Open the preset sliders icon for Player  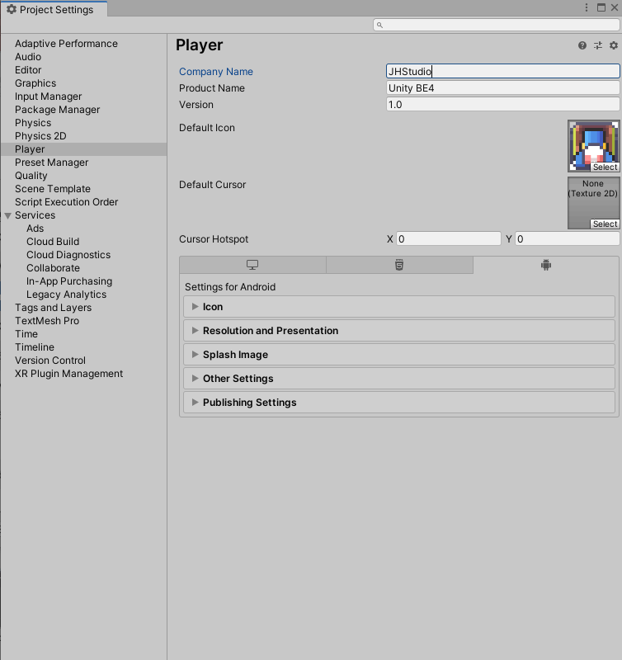point(598,45)
